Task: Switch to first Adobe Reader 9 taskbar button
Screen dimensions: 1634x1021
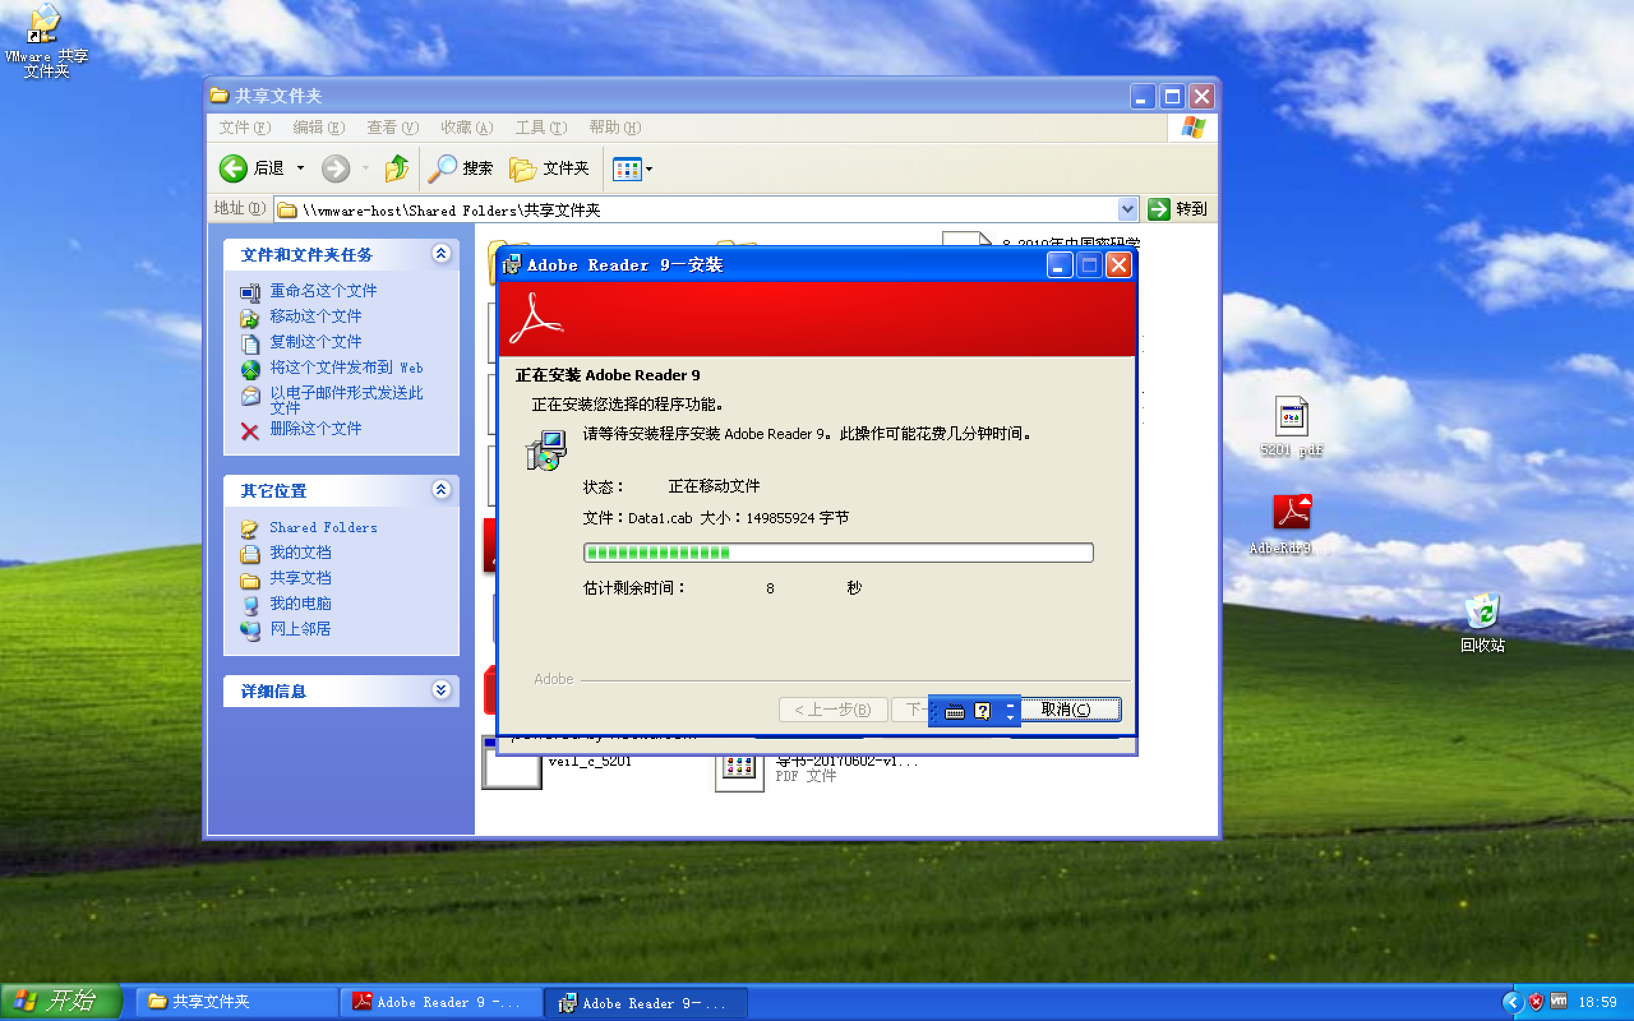Action: coord(442,1002)
